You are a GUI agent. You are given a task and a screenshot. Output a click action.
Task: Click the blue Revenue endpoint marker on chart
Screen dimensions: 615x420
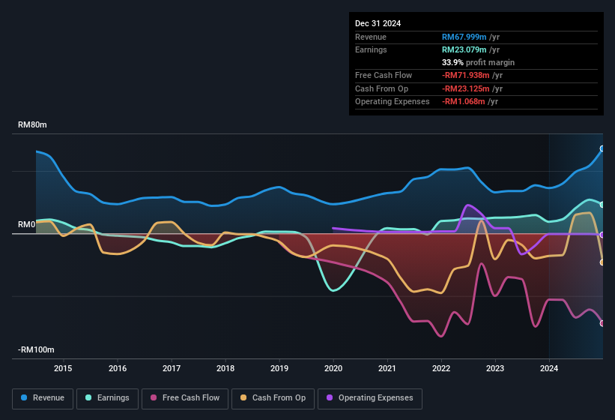point(602,148)
